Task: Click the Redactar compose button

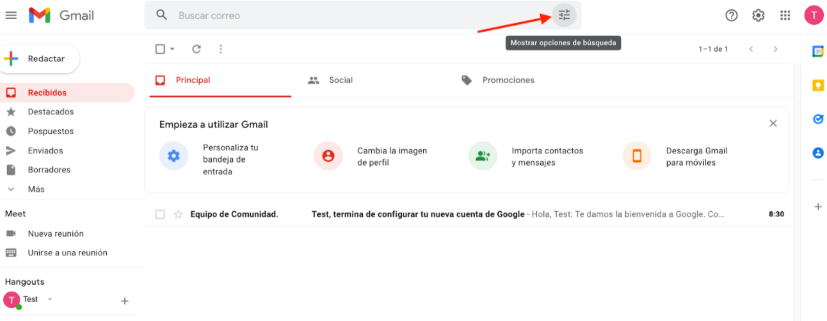Action: (x=40, y=59)
